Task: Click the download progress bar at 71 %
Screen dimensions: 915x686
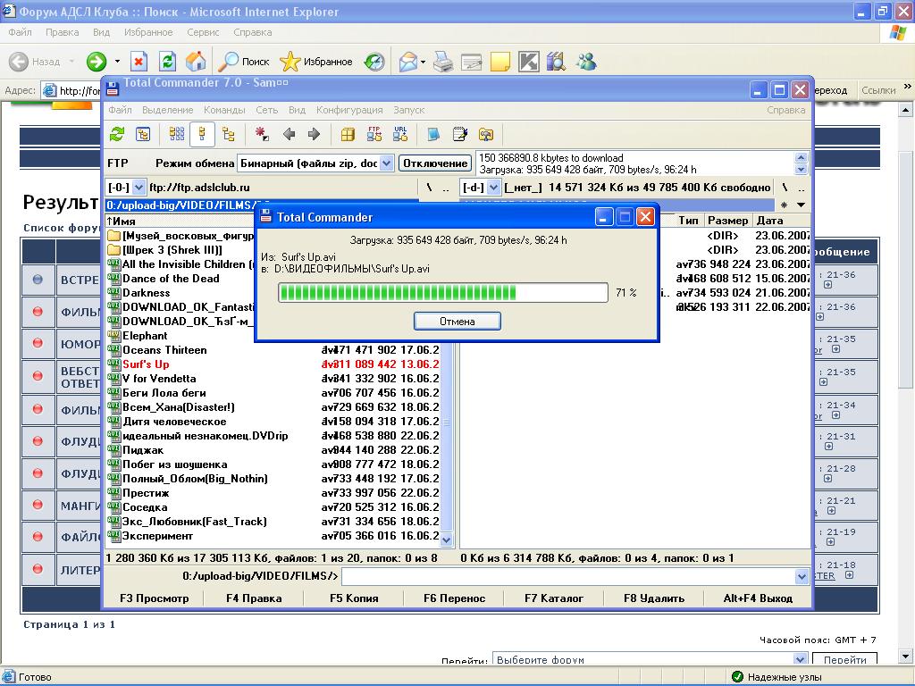Action: [x=443, y=292]
